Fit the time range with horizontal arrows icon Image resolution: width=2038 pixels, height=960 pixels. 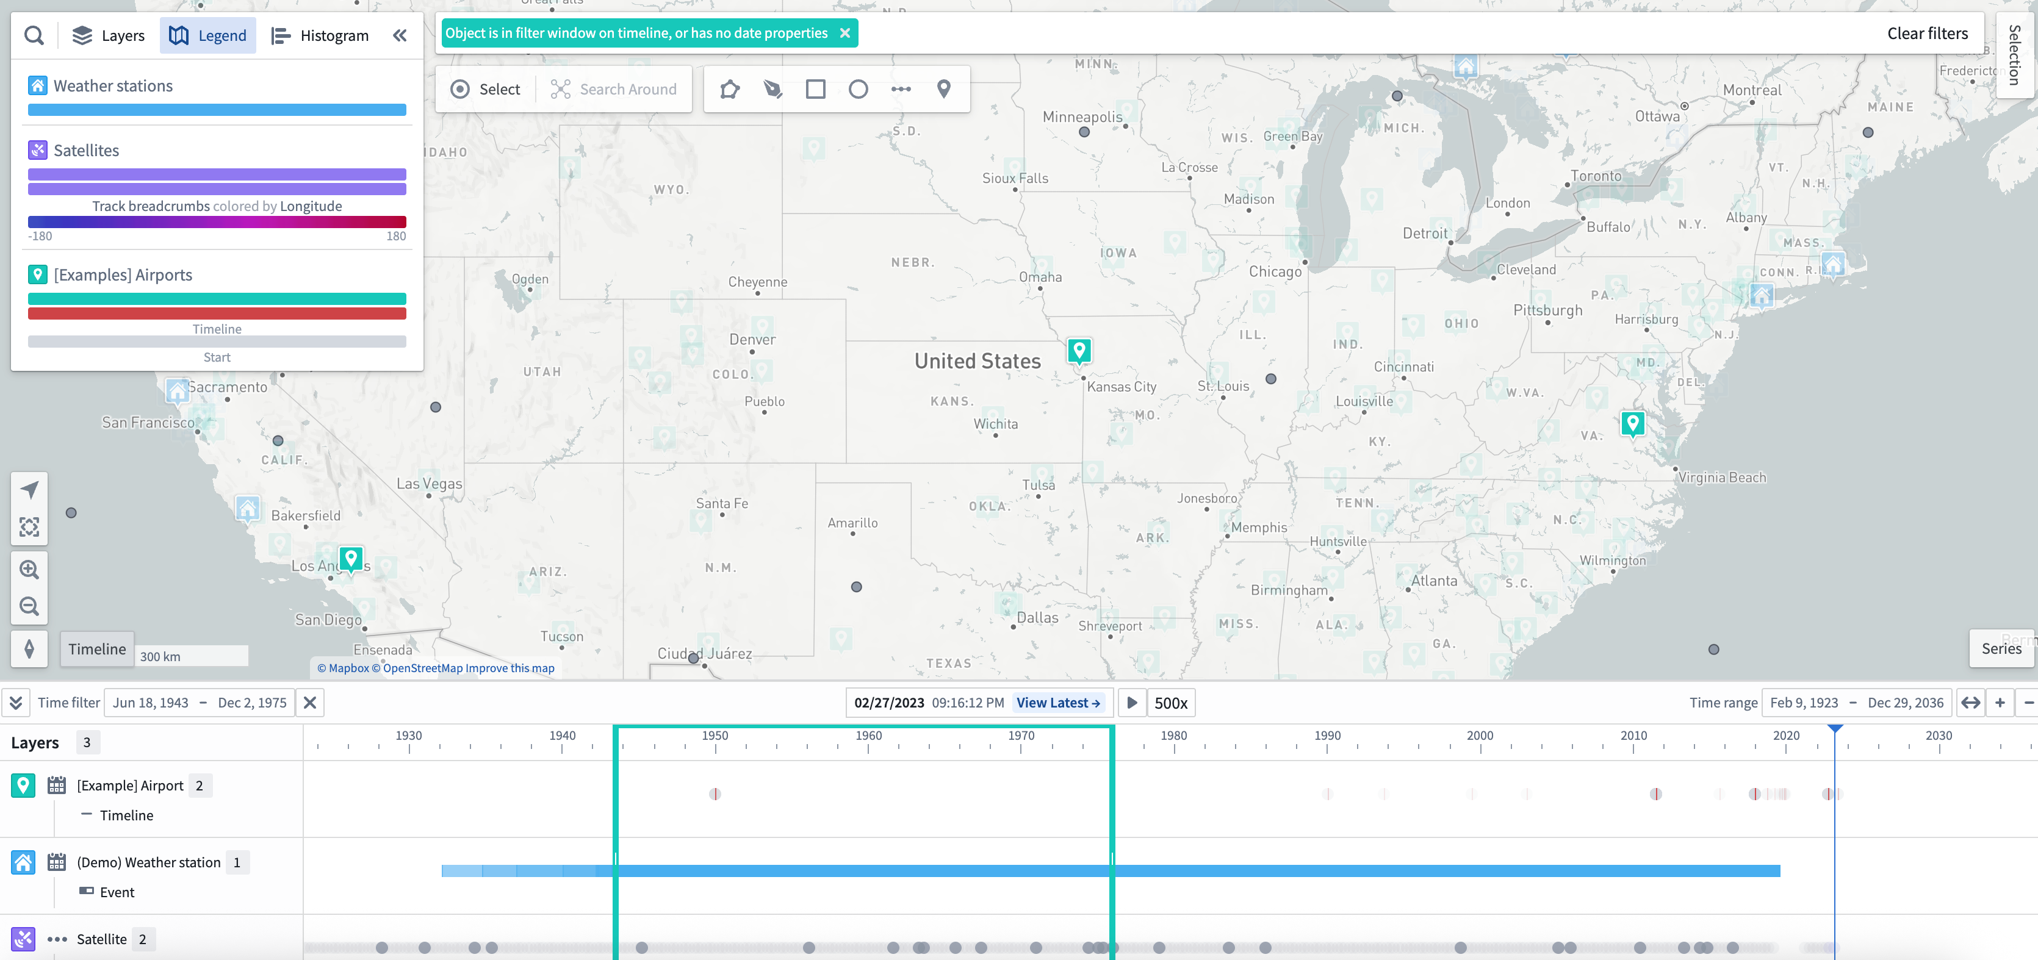pyautogui.click(x=1971, y=703)
